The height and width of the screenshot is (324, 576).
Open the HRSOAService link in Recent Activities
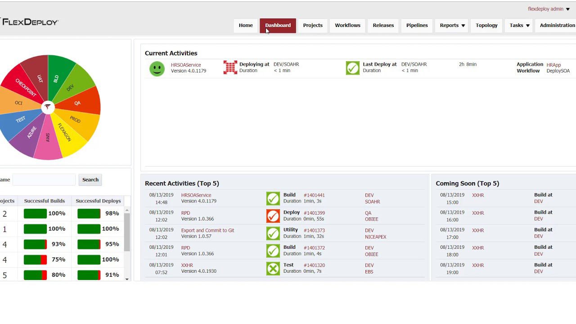tap(196, 195)
